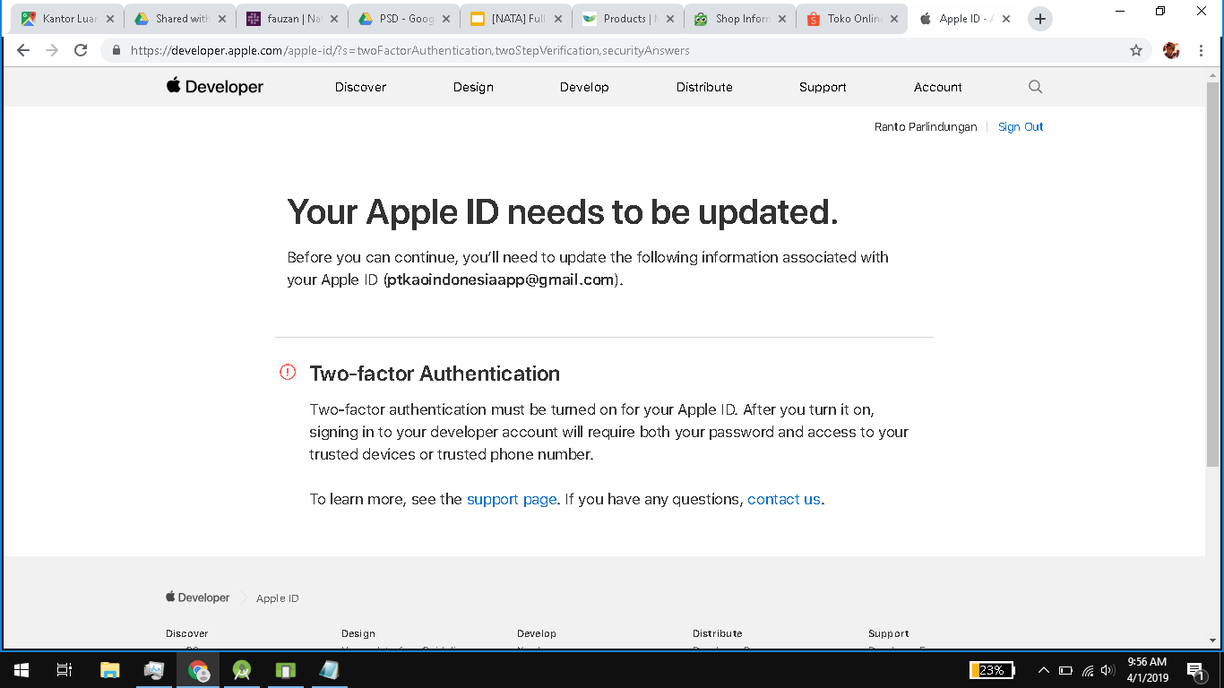Viewport: 1224px width, 688px height.
Task: Click the email ptkaoindonesiaapp@gmail.com
Action: click(501, 279)
